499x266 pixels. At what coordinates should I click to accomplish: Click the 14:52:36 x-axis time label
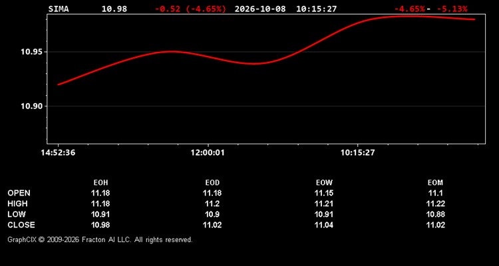point(58,153)
